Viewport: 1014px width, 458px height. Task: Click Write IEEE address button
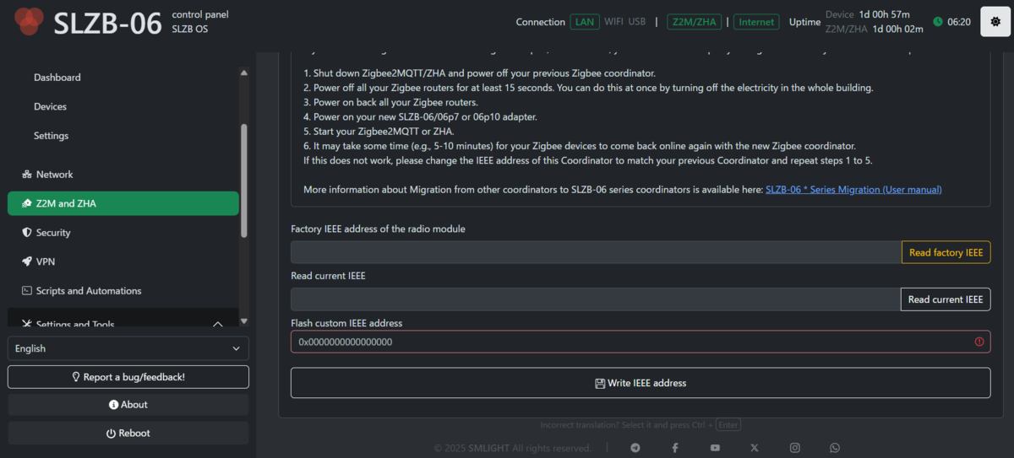(641, 383)
